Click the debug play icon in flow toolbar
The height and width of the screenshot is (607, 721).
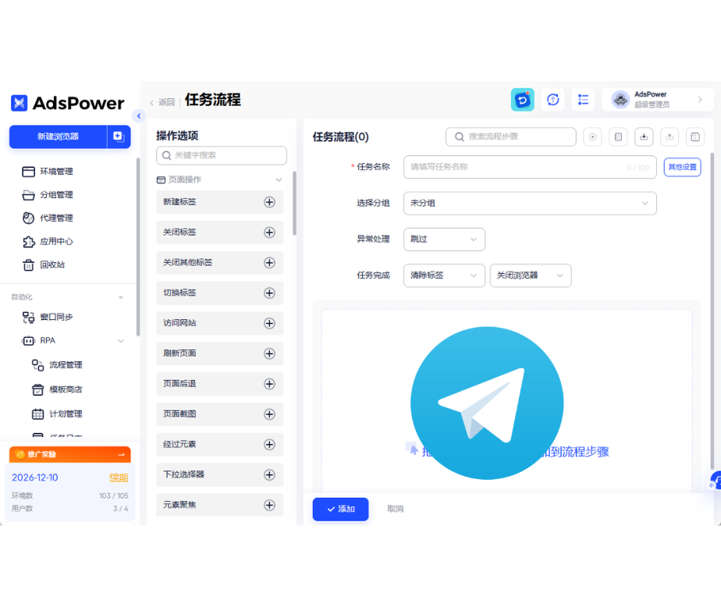click(x=593, y=137)
